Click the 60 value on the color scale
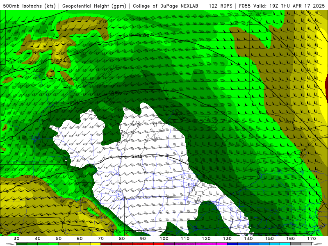The image size is (328, 246). [80, 239]
